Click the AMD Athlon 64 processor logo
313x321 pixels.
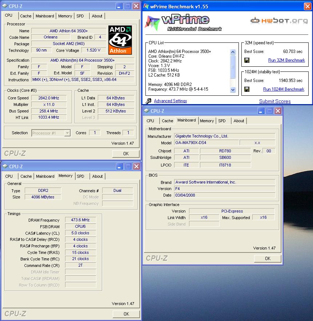coord(120,40)
